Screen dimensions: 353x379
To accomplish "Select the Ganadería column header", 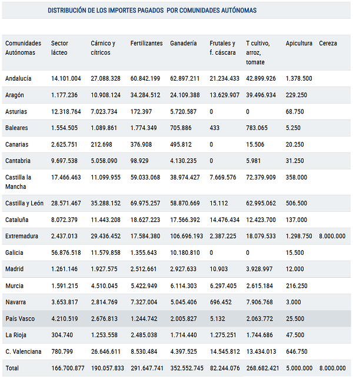I will (x=183, y=44).
